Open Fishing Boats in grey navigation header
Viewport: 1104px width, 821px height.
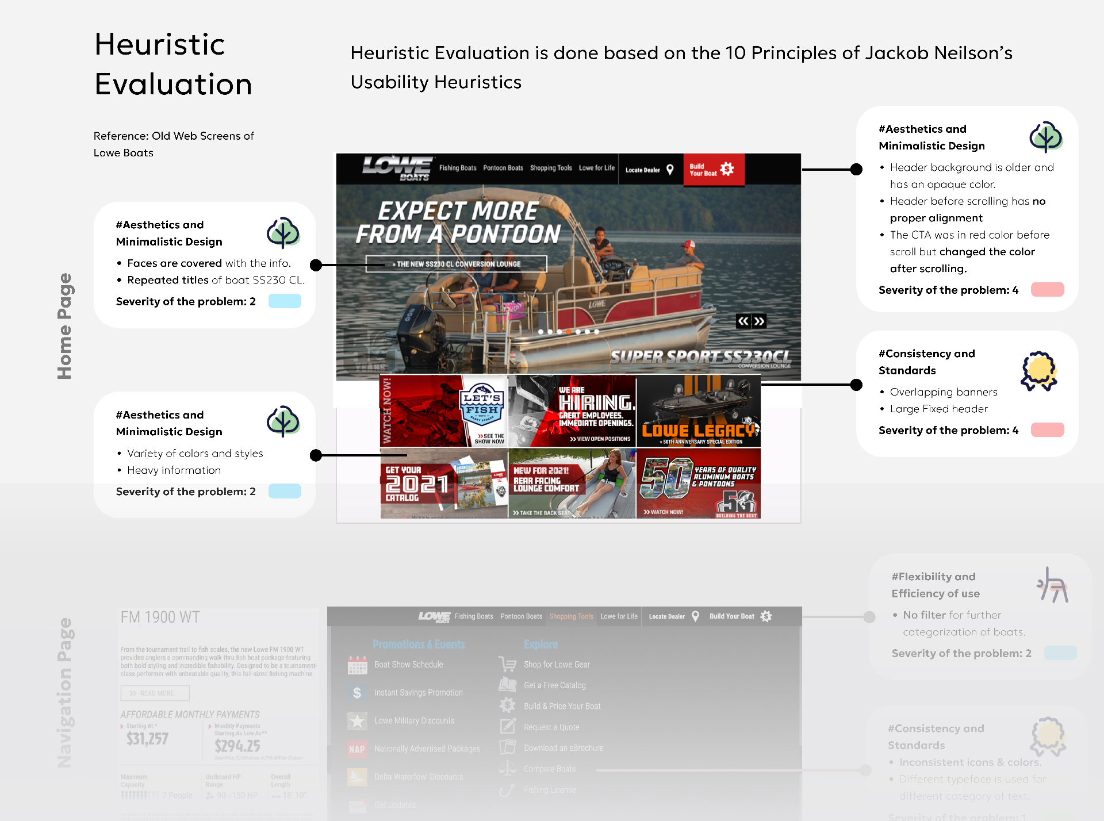click(474, 616)
